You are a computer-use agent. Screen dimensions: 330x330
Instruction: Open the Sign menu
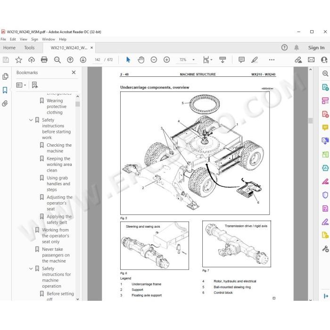[x=34, y=39]
